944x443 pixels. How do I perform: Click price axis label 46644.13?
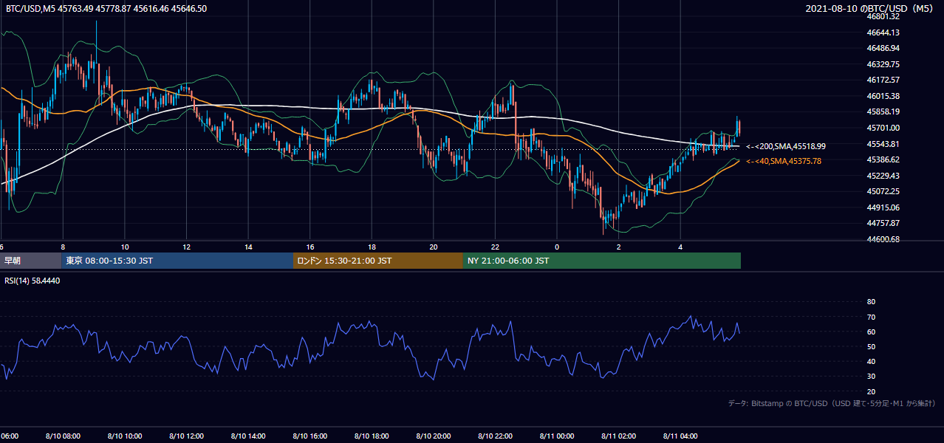(883, 32)
